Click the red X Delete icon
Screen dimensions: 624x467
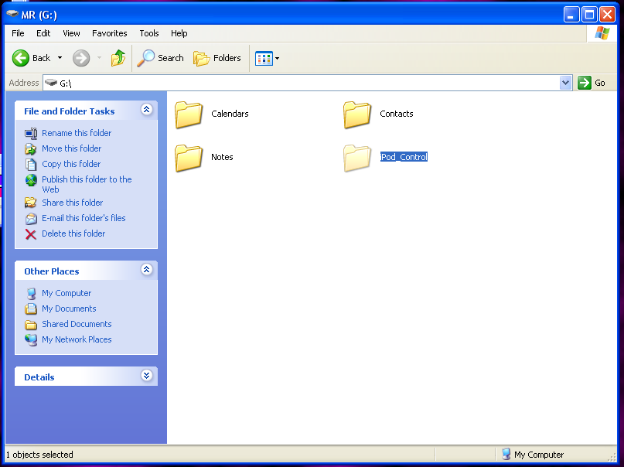[x=31, y=234]
